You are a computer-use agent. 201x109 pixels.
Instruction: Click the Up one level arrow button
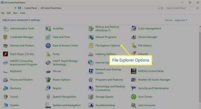click(15, 8)
